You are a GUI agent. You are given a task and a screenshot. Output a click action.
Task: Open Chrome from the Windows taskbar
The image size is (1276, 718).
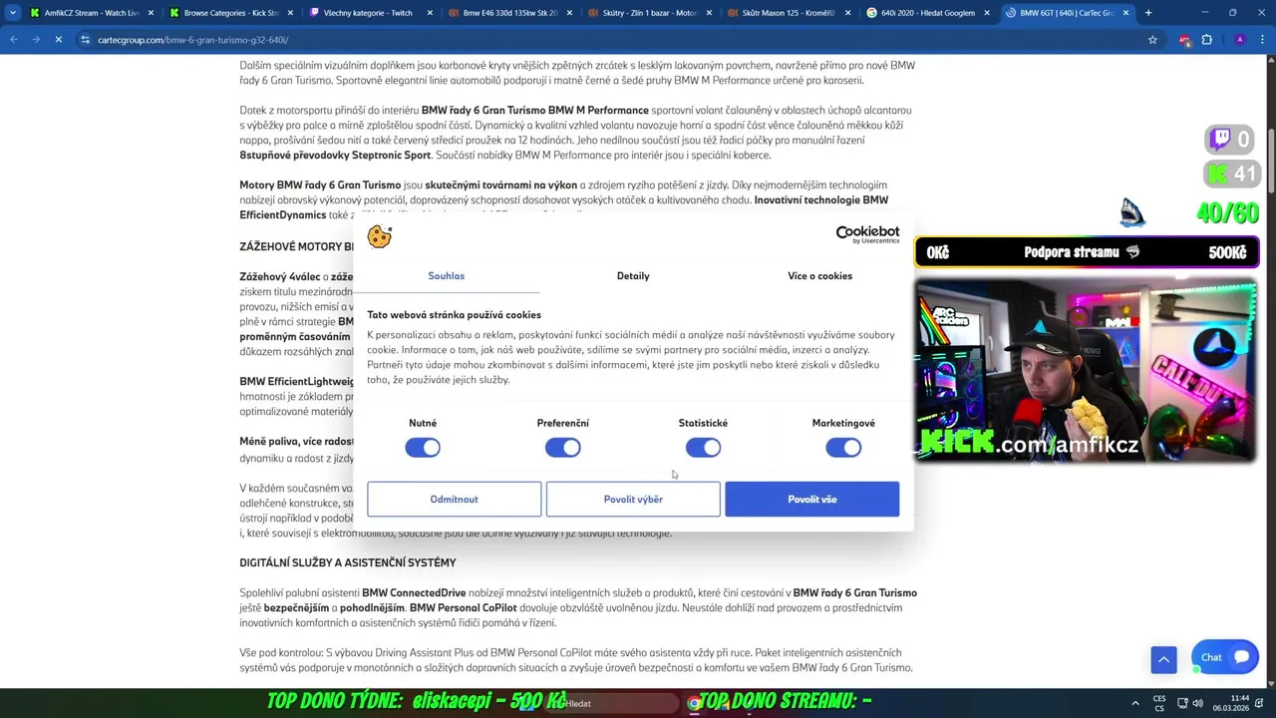(x=694, y=703)
